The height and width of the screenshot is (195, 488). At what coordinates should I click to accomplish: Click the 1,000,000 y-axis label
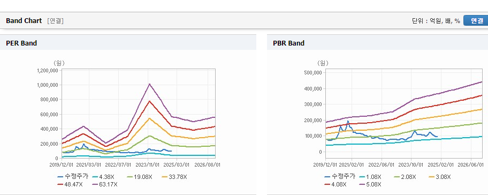48,85
